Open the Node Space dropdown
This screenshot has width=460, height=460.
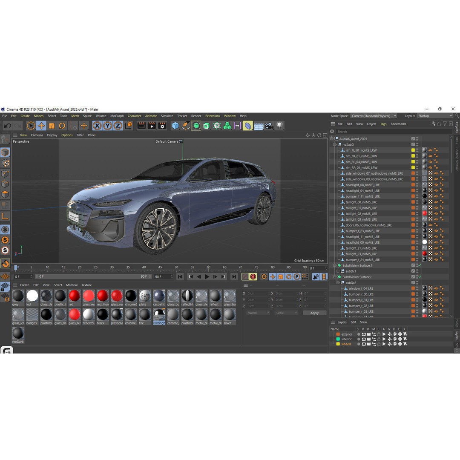[374, 116]
